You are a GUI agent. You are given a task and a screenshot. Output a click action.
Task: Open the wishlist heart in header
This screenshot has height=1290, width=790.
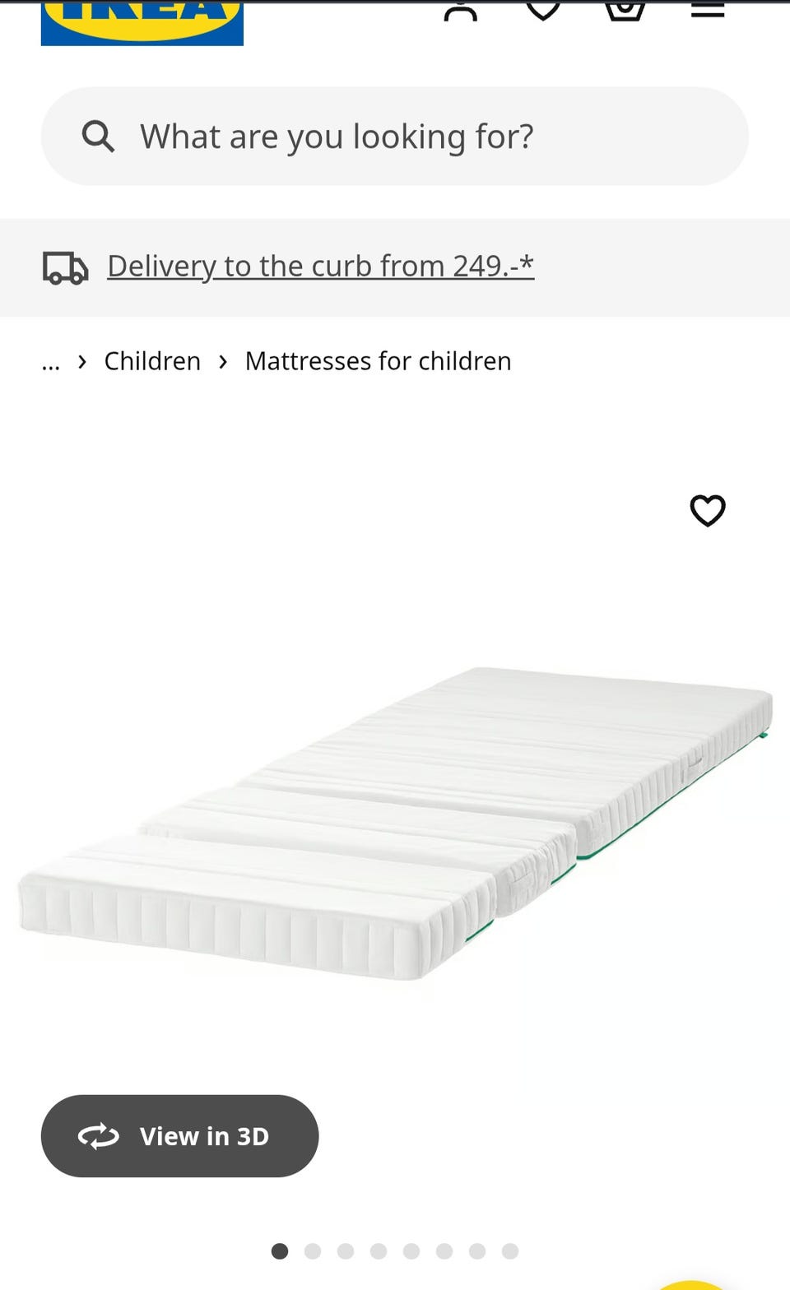543,11
